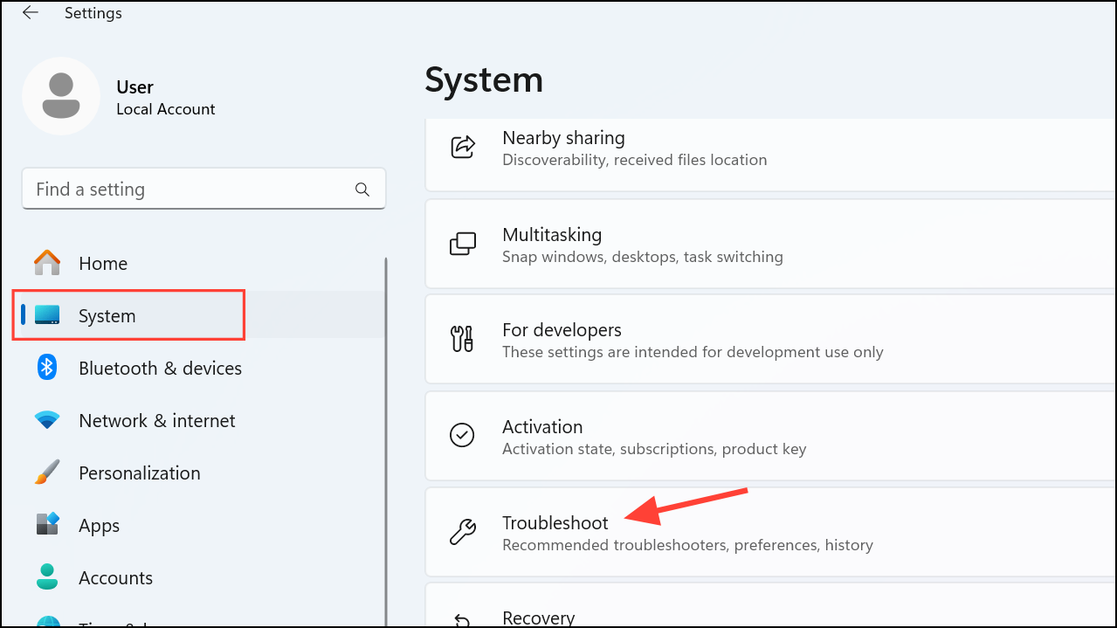Click the Personalization paintbrush icon
The height and width of the screenshot is (628, 1117).
(45, 473)
